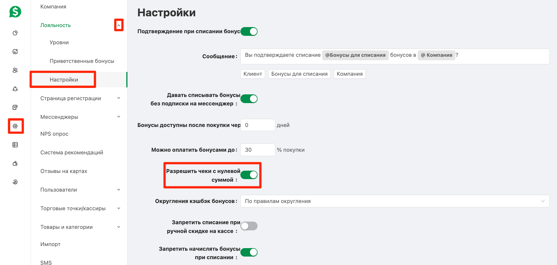Click @ Компания tag in message
This screenshot has height=265, width=557.
pyautogui.click(x=437, y=55)
